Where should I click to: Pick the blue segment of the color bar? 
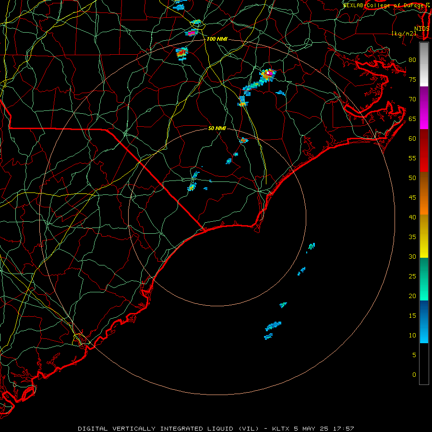click(424, 322)
